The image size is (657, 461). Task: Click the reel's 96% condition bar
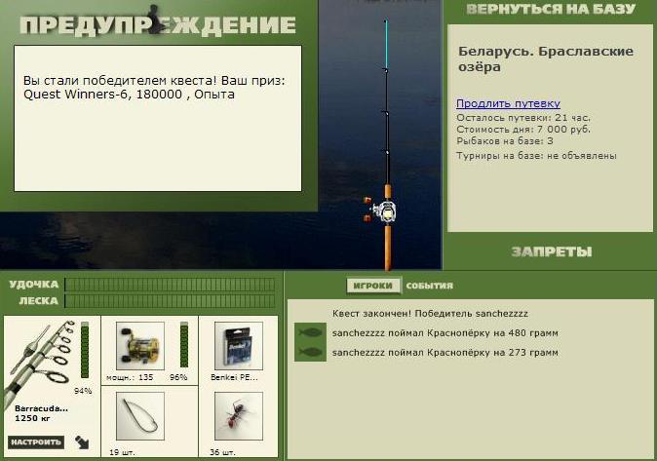184,345
